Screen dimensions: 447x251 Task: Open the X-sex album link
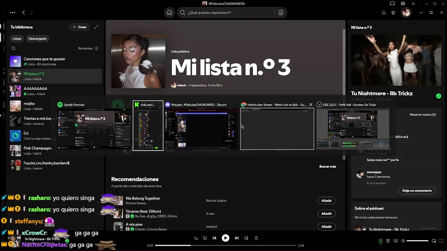coord(210,214)
